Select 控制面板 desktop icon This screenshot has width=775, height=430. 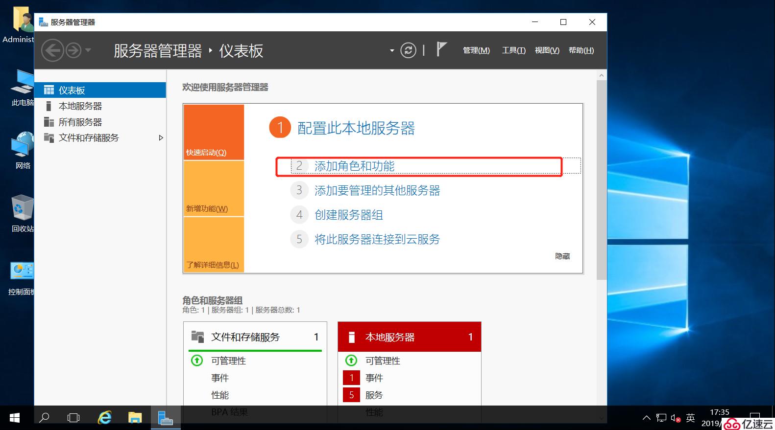click(x=22, y=278)
